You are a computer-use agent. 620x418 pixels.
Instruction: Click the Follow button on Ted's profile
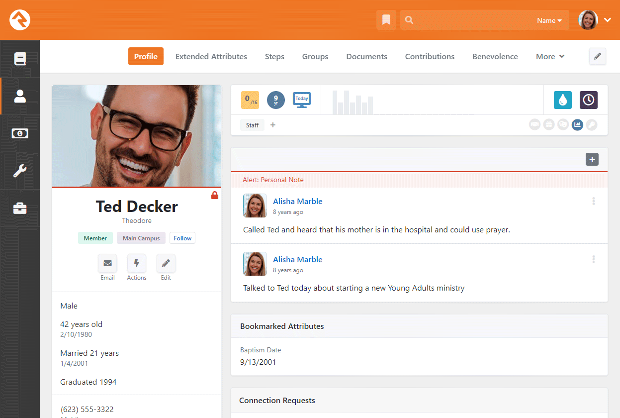182,238
